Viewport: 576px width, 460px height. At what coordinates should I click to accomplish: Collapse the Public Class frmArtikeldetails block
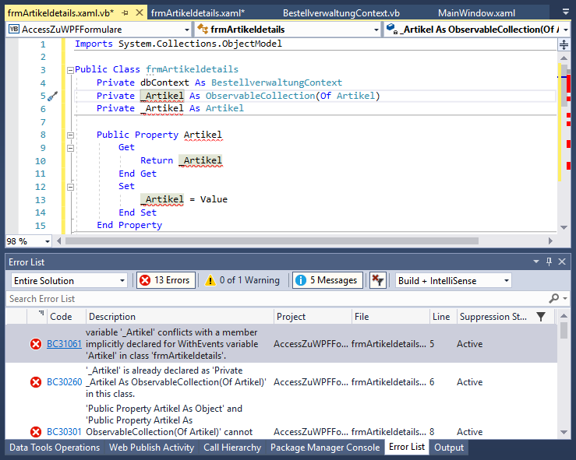point(70,70)
